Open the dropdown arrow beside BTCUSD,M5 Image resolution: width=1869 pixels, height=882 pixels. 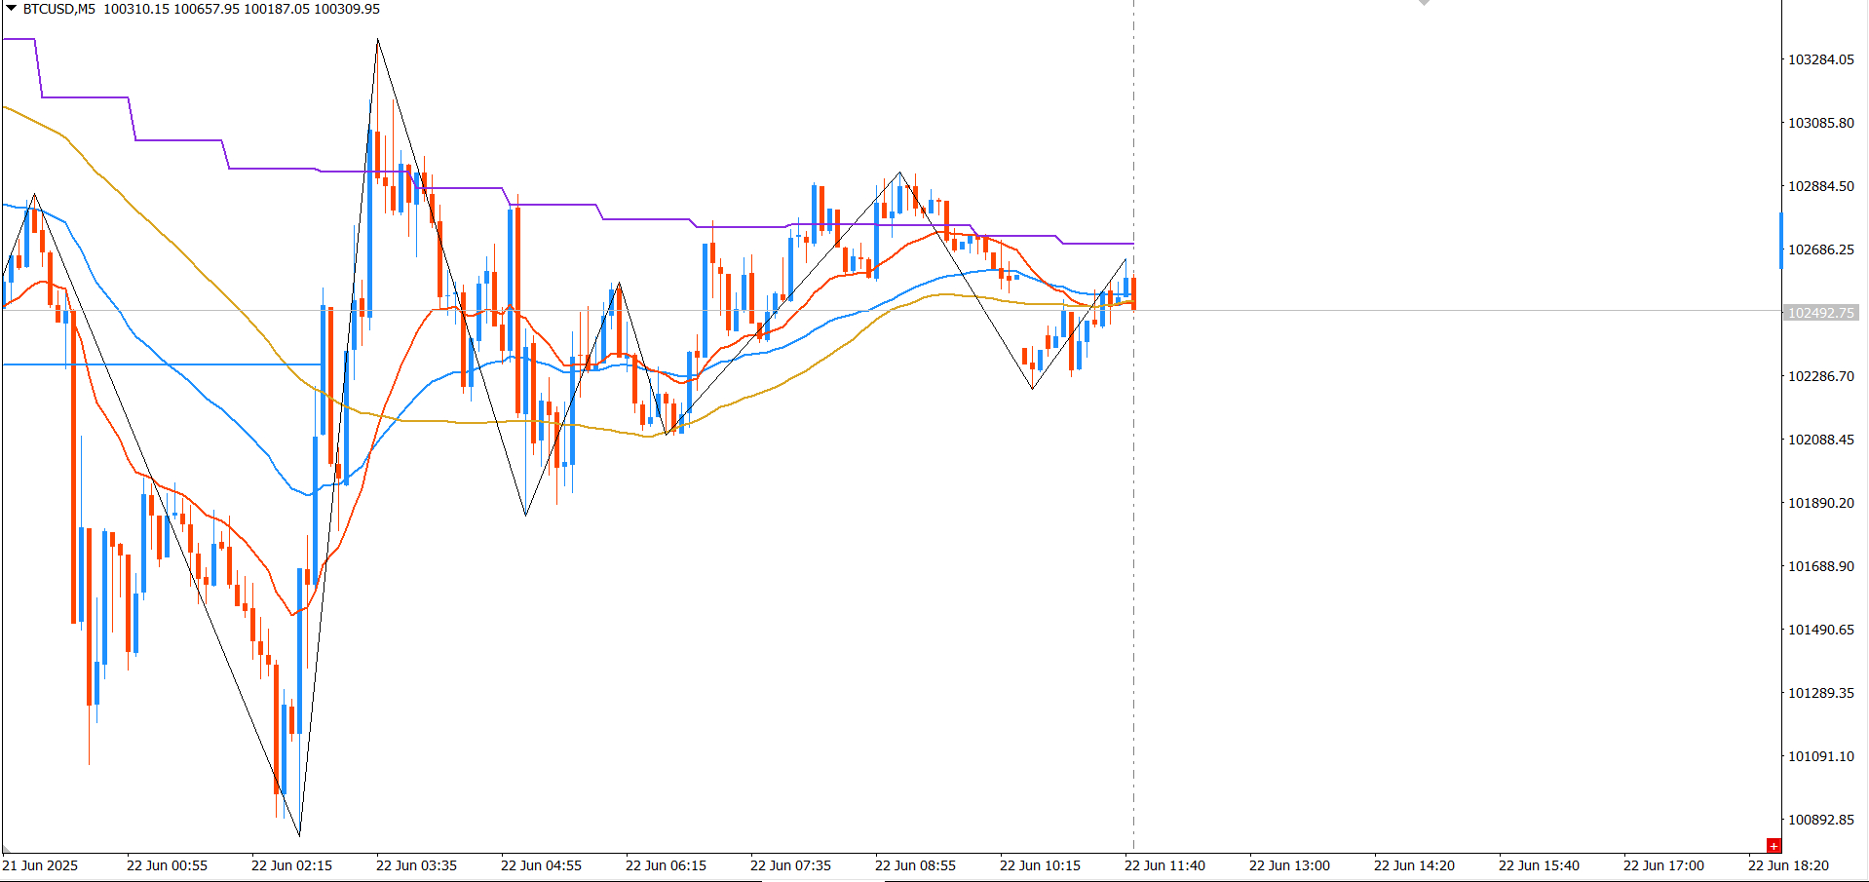click(11, 9)
